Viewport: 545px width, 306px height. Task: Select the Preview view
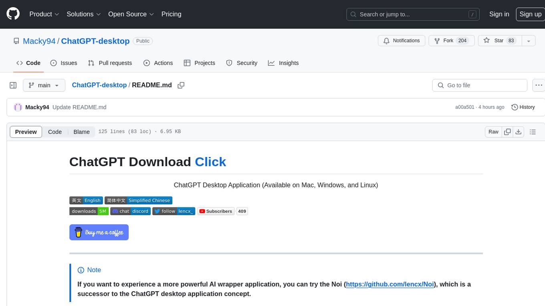tap(26, 132)
